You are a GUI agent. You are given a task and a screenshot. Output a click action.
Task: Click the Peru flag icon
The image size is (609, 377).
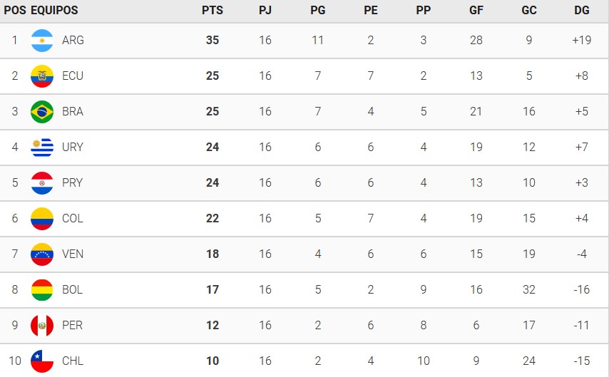point(42,326)
